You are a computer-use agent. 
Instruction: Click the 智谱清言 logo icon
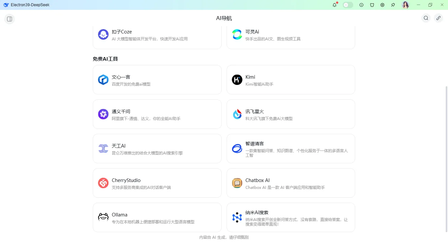tap(237, 149)
